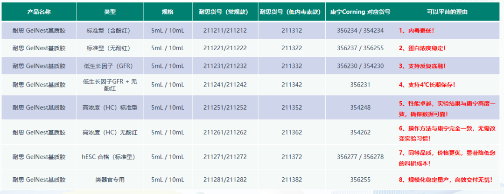Select the 低生长因子GFR + 无酚红 cell
Image resolution: width=504 pixels, height=194 pixels.
click(x=110, y=85)
